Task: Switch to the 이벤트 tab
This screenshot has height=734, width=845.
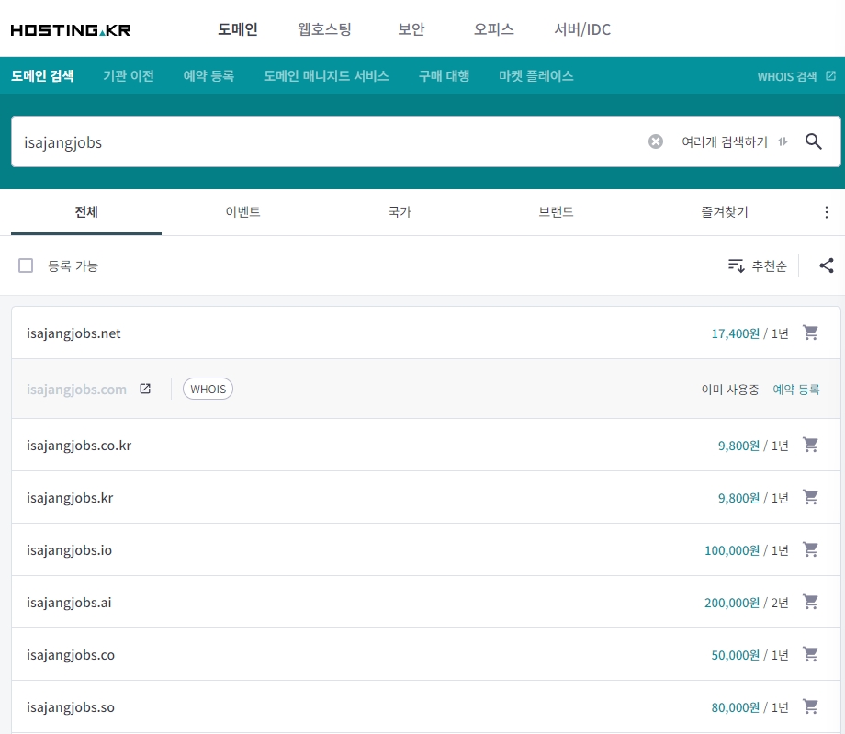Action: (243, 212)
